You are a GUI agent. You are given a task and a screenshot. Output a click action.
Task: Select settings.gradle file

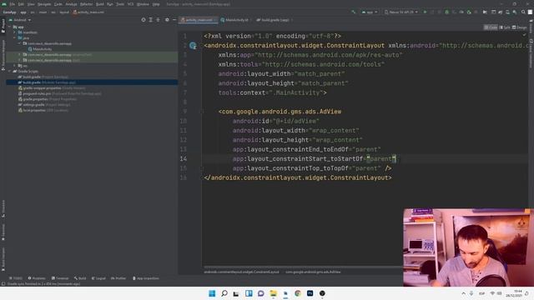44,105
